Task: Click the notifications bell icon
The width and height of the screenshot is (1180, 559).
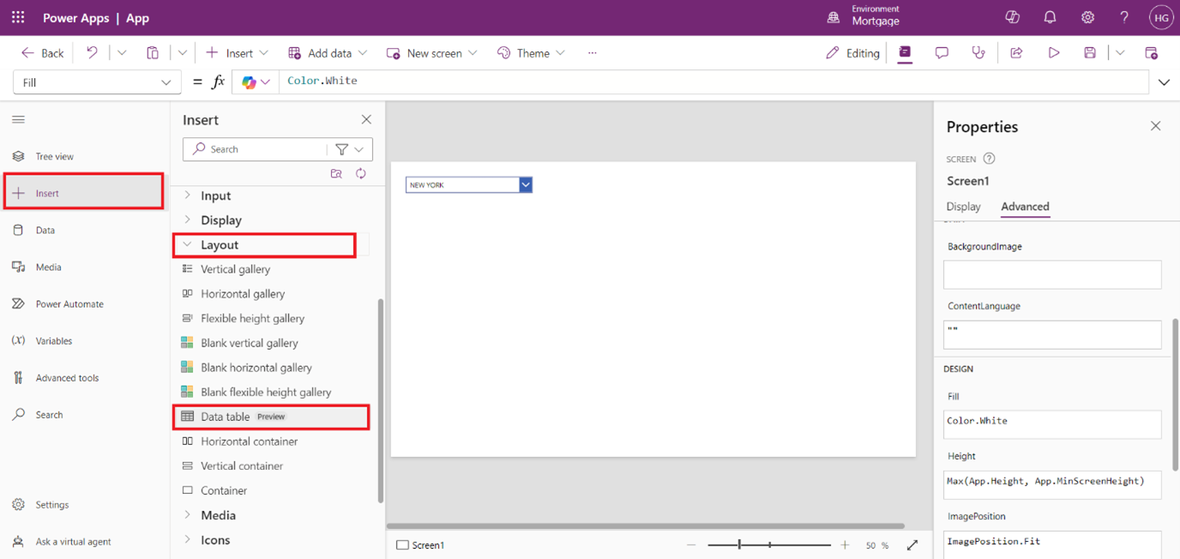Action: (1050, 18)
